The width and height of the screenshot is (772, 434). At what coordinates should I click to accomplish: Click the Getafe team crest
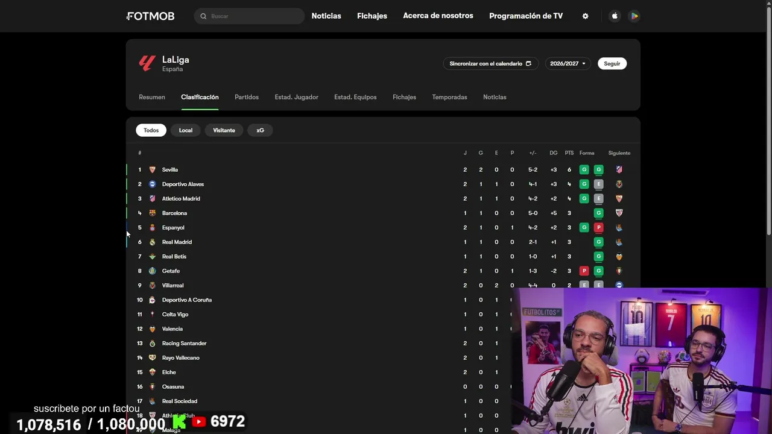152,271
